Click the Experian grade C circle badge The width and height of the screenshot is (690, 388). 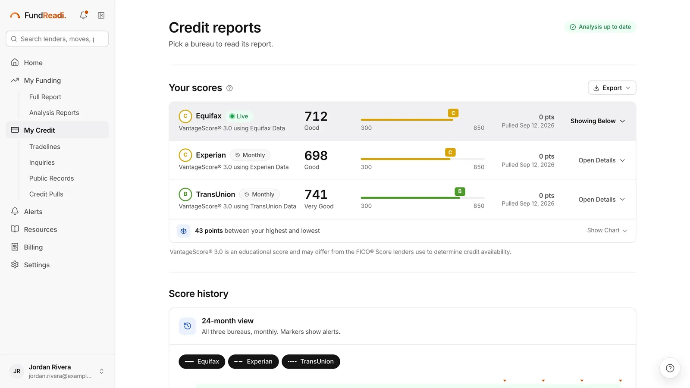point(185,155)
